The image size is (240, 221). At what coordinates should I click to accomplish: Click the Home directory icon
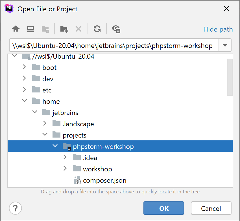[x=16, y=29]
